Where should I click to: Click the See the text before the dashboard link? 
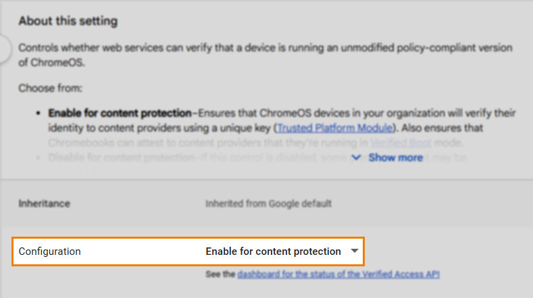(x=222, y=274)
